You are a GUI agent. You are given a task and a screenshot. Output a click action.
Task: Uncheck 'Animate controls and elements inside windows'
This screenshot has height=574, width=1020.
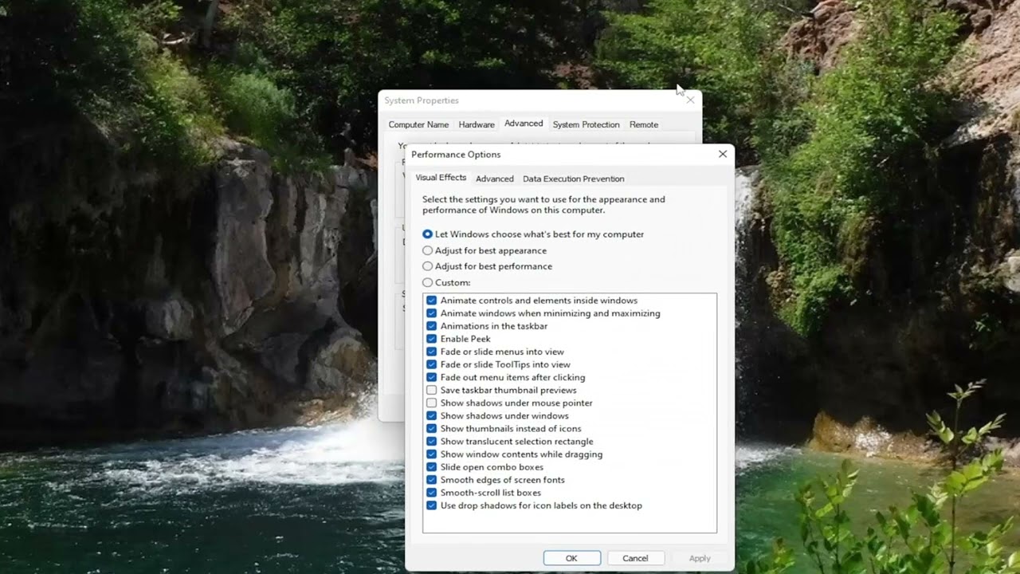pyautogui.click(x=432, y=301)
